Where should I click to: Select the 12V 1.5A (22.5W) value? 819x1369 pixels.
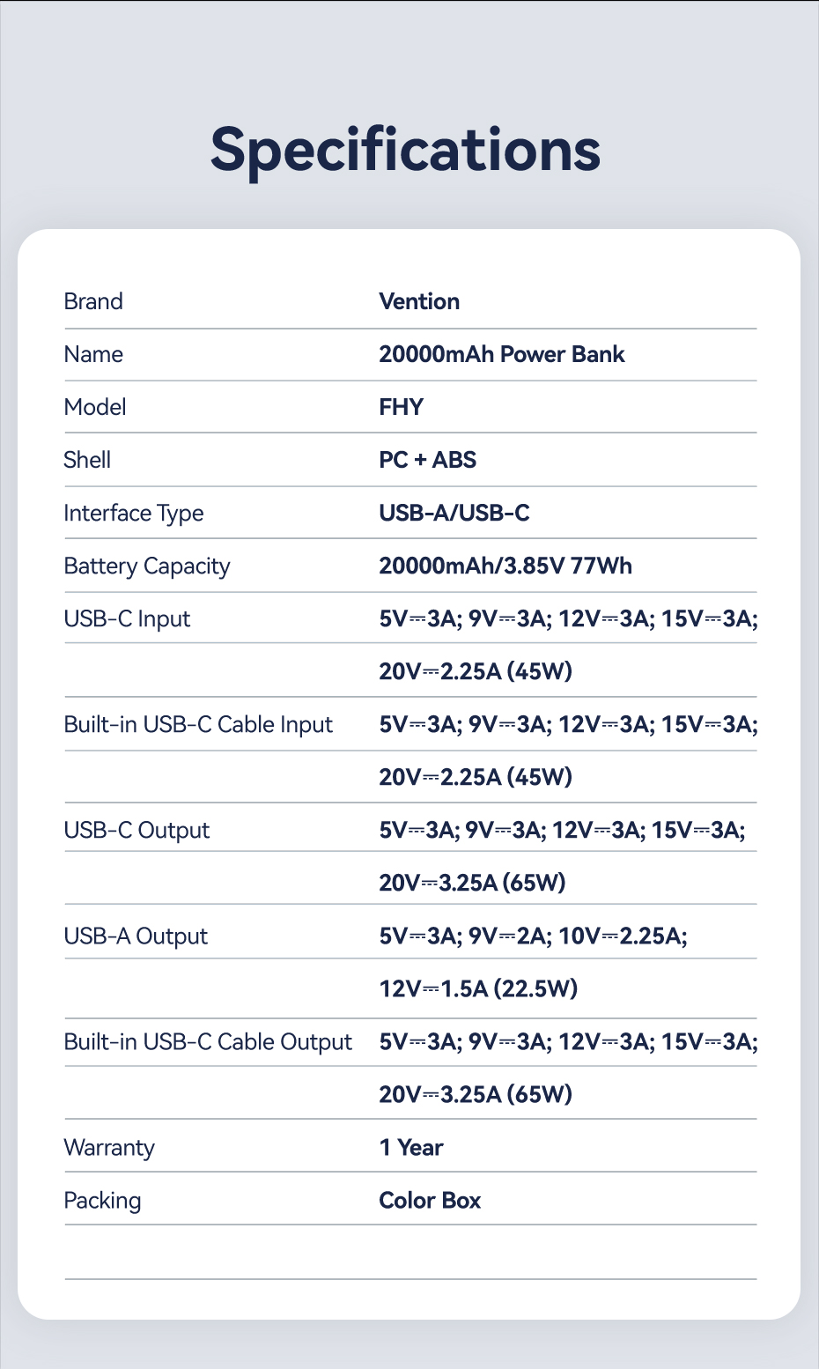[x=478, y=988]
